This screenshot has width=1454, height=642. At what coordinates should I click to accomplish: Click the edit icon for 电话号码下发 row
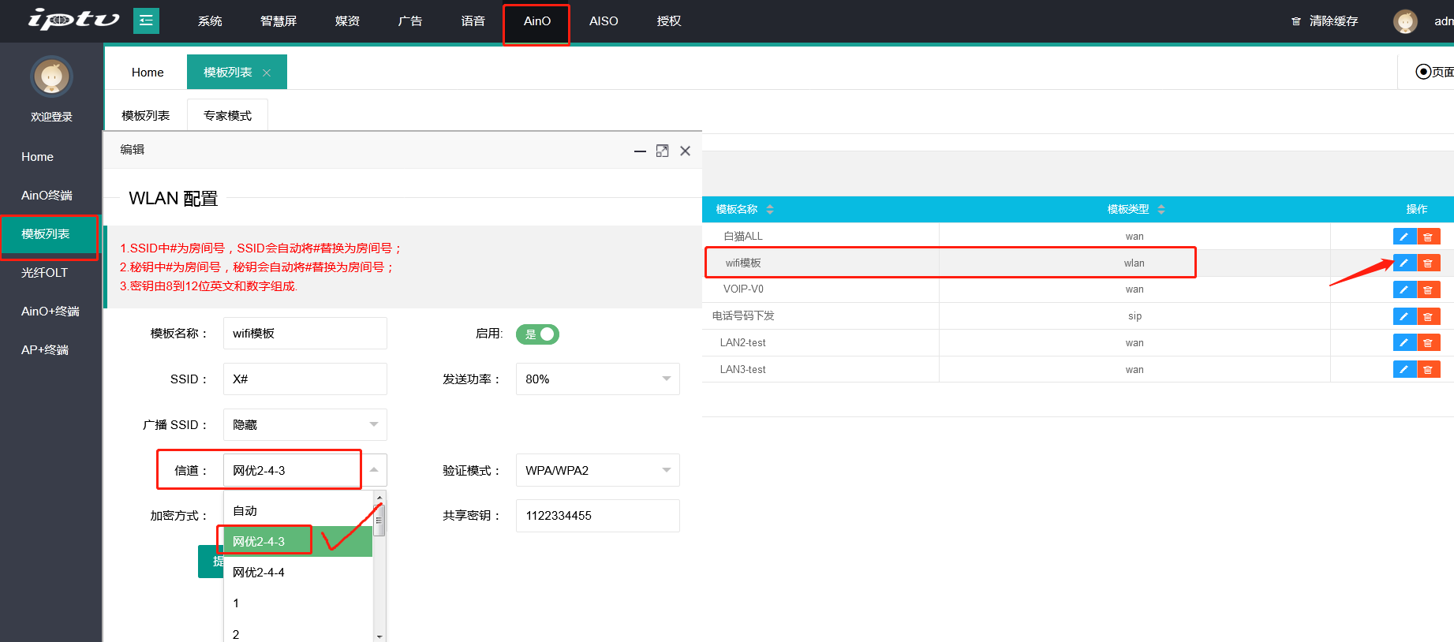tap(1404, 316)
